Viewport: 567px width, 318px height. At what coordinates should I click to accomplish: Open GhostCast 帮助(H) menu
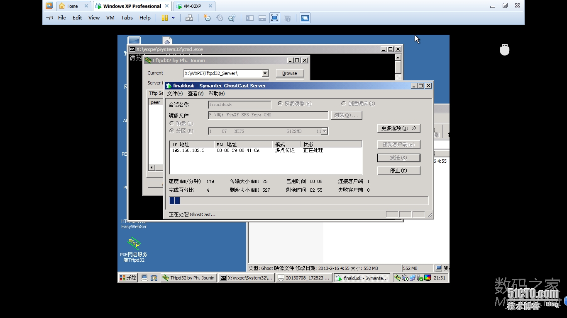tap(216, 94)
